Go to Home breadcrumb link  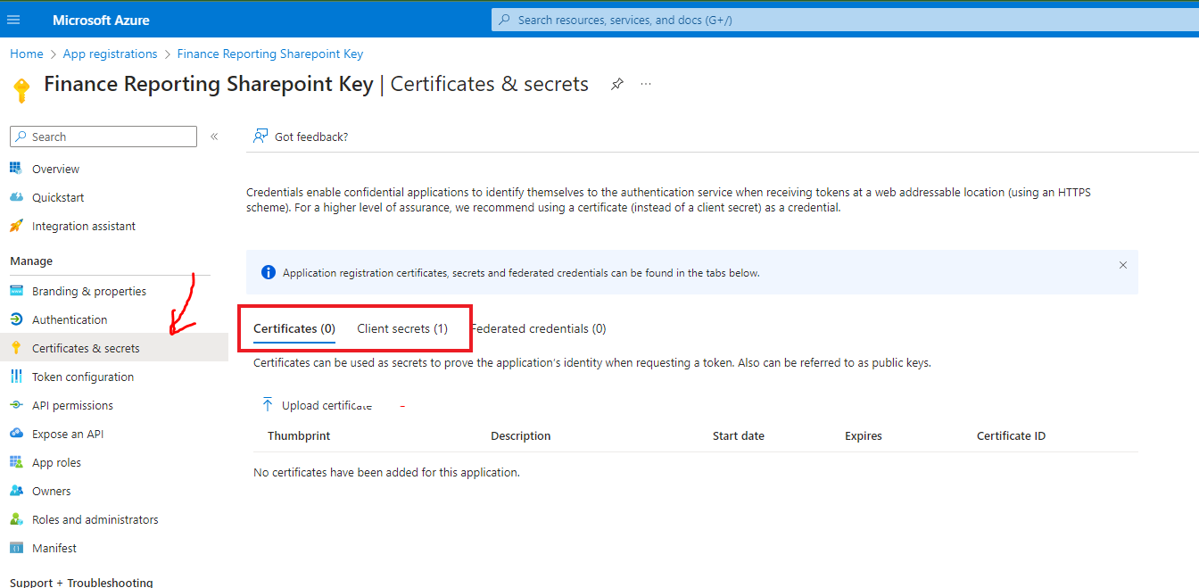(27, 54)
